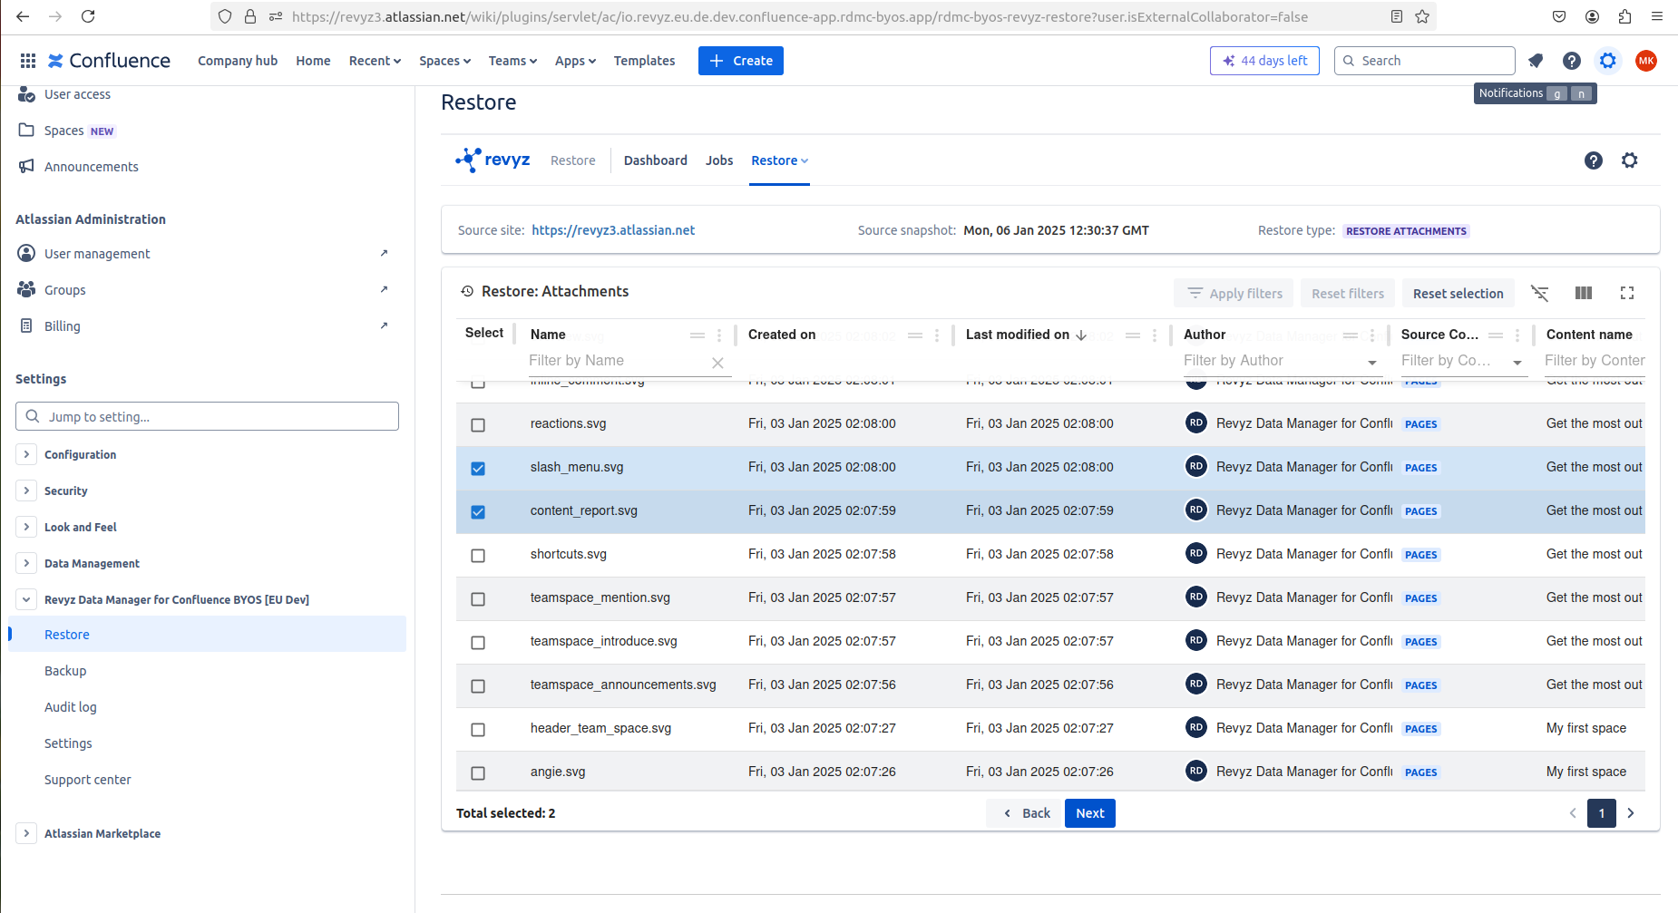
Task: Check the header_team_space.svg checkbox
Action: [x=478, y=729]
